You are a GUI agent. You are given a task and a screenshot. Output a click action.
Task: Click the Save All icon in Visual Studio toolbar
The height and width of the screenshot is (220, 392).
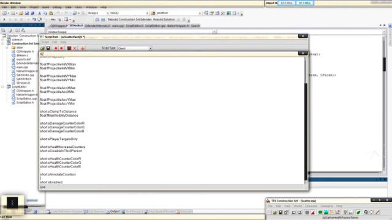coord(32,13)
